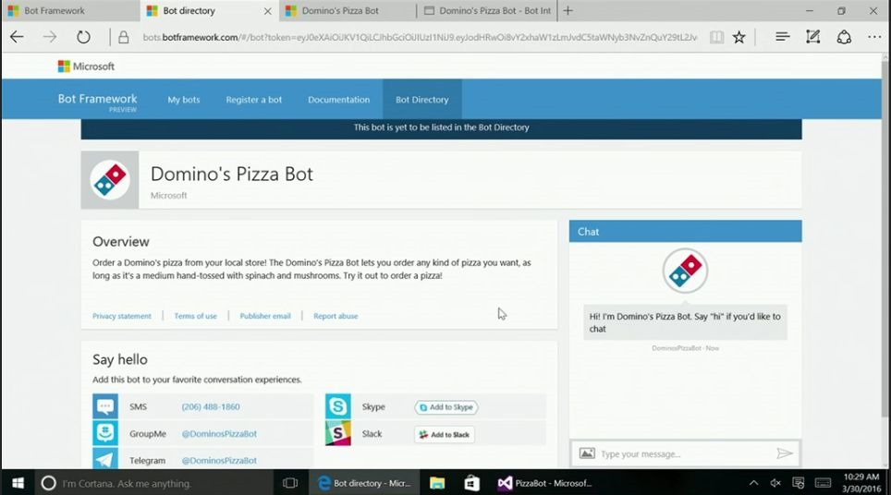Click the Add to Slack button
891x495 pixels.
(x=445, y=435)
